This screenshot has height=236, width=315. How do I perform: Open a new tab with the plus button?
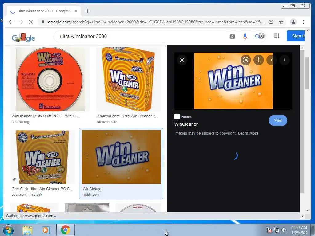tap(87, 11)
